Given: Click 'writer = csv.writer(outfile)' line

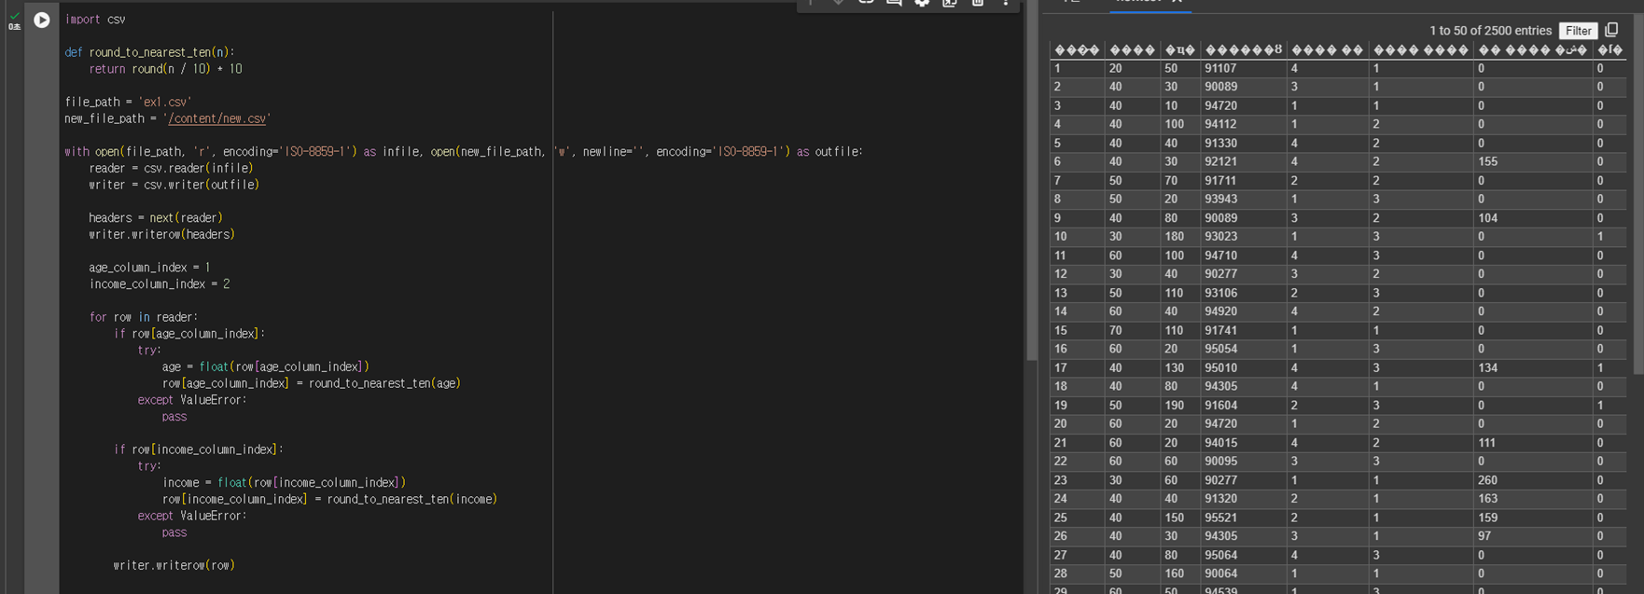Looking at the screenshot, I should (x=174, y=185).
